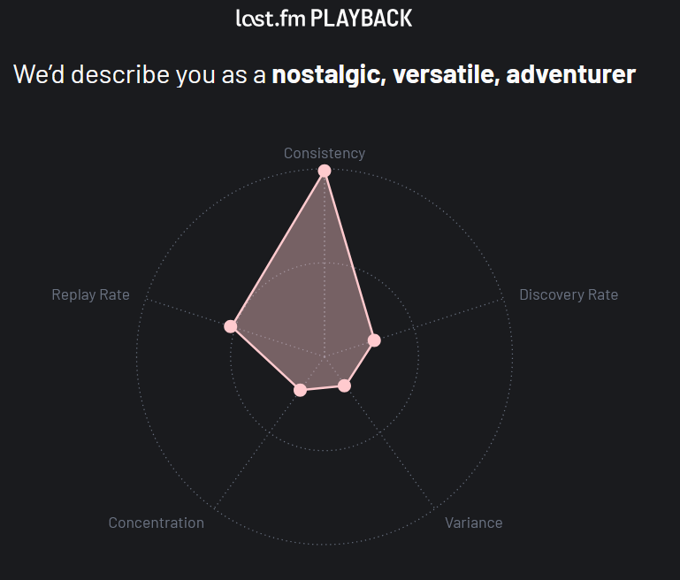Click the PLAYBACK wordmark in header
The image size is (680, 580).
[x=362, y=19]
